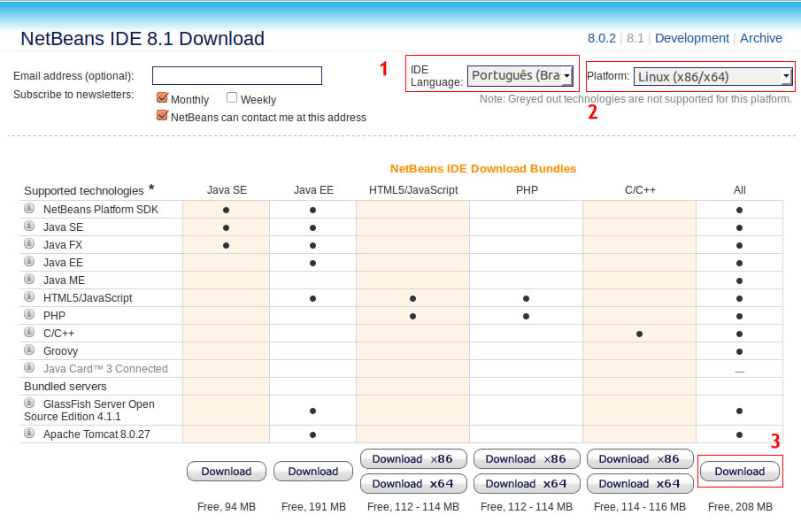Viewport: 801px width, 530px height.
Task: Open the Platform dropdown
Action: [712, 77]
